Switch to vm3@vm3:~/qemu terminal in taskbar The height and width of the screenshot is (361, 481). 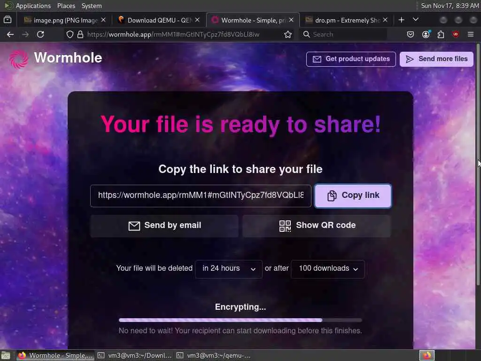click(x=214, y=355)
